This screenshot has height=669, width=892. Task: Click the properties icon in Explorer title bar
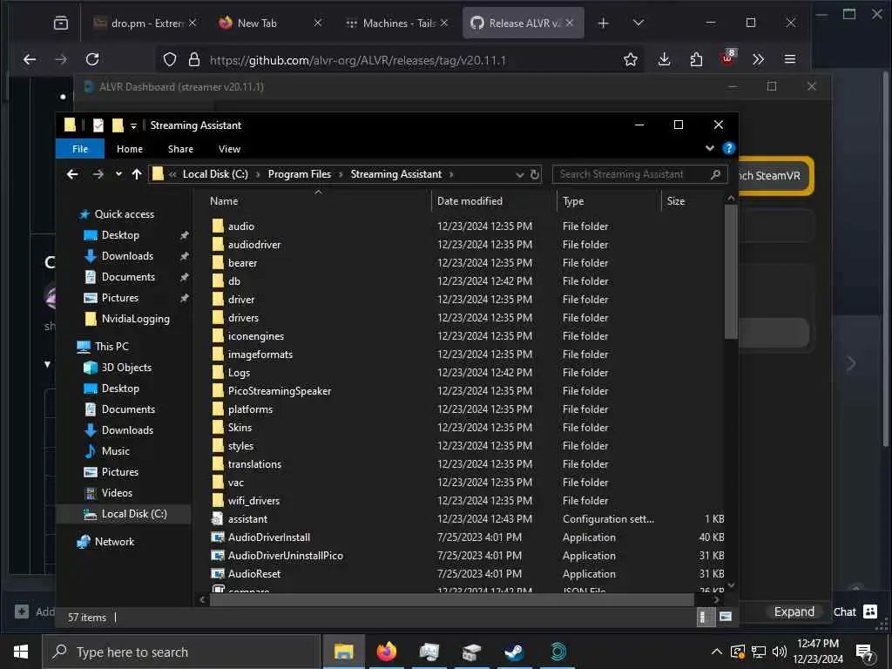coord(98,125)
